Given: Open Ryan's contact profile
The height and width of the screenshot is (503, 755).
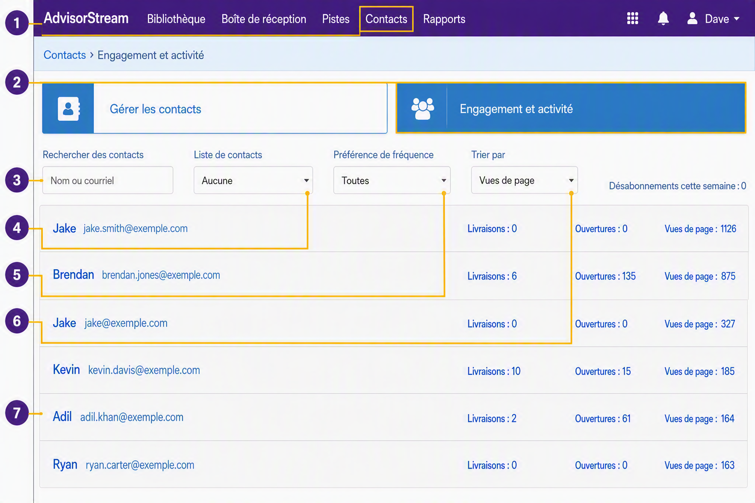Looking at the screenshot, I should coord(65,465).
